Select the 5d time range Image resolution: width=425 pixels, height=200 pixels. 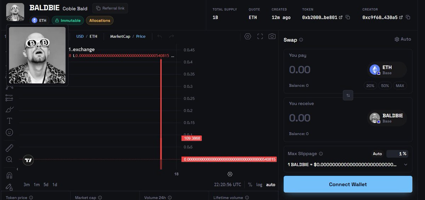tap(46, 184)
